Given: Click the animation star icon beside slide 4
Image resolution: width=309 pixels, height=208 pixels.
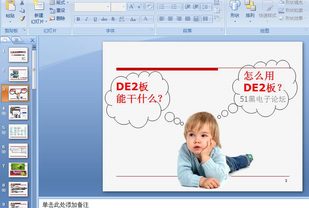Looking at the screenshot, I should tap(4, 113).
